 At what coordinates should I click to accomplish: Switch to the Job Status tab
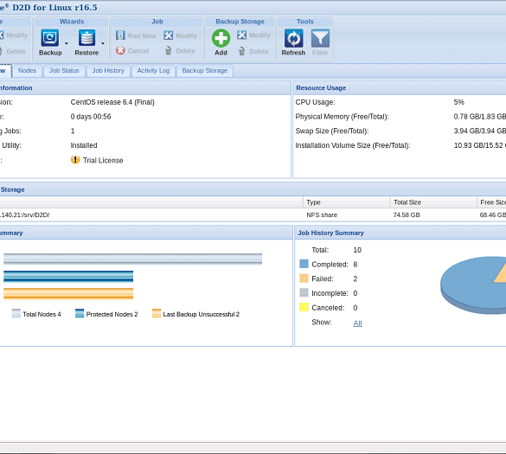(x=64, y=71)
